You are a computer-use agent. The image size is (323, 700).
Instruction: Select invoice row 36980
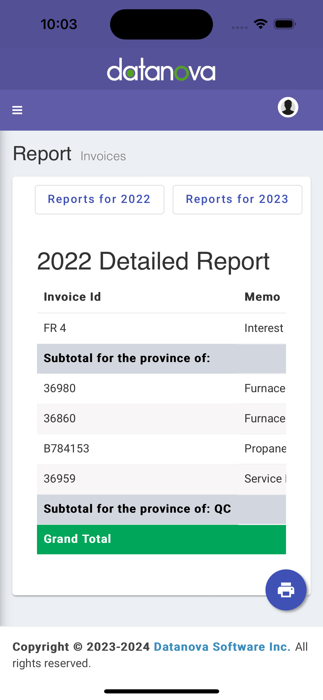pos(161,388)
